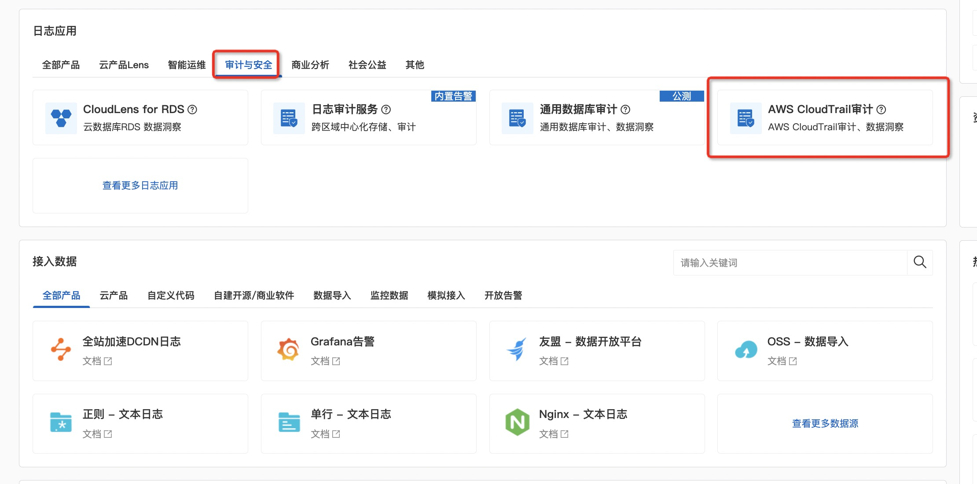The image size is (977, 484).
Task: Open external link icon under 单行 文本日志
Action: [336, 434]
